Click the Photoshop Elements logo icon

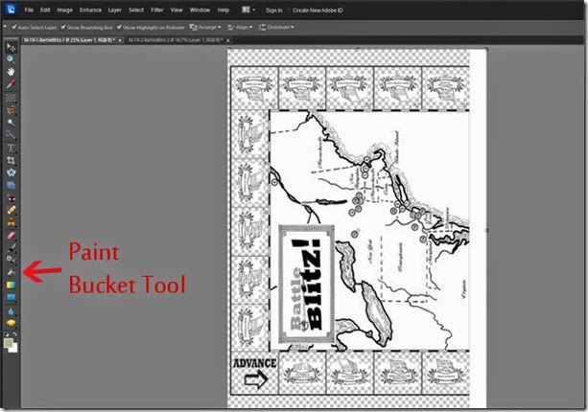coord(11,10)
